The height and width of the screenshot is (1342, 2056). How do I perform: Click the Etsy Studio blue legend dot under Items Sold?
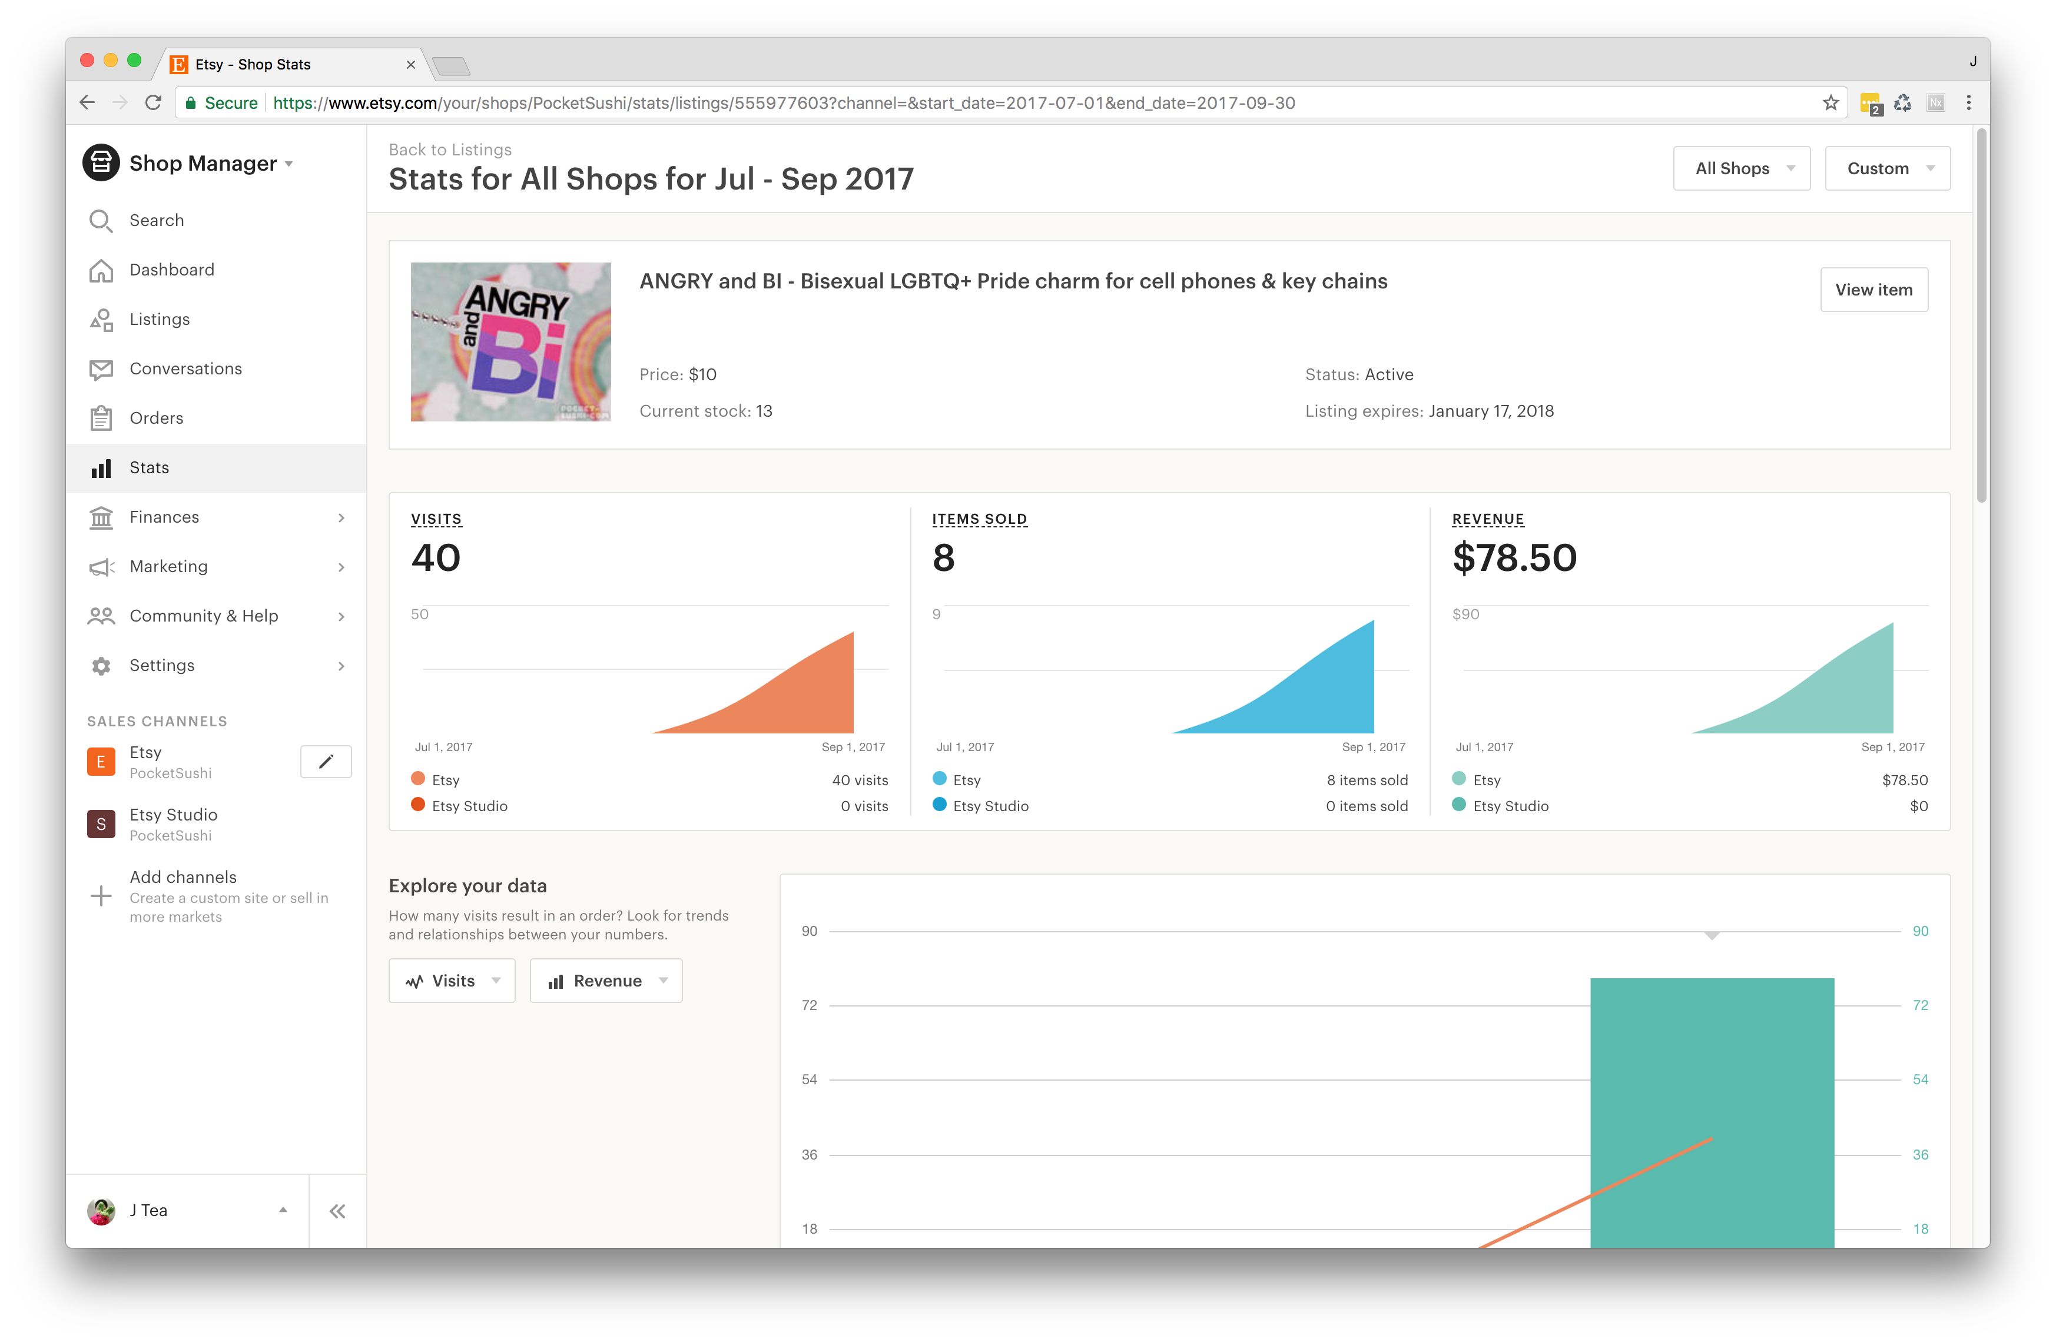[x=940, y=805]
